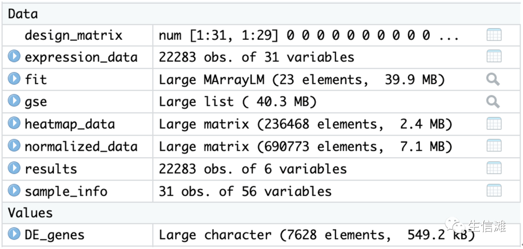
Task: Expand heatmap_data blue arrow
Action: pyautogui.click(x=14, y=124)
